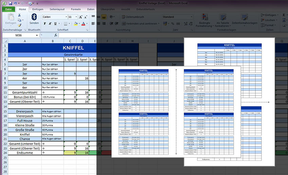Viewport: 288px width, 175px height.
Task: Click the insert function fx icon
Action: [x=56, y=35]
